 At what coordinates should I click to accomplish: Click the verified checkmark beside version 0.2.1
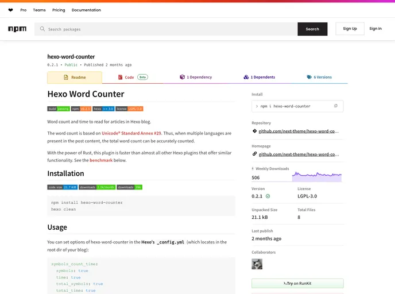(268, 196)
